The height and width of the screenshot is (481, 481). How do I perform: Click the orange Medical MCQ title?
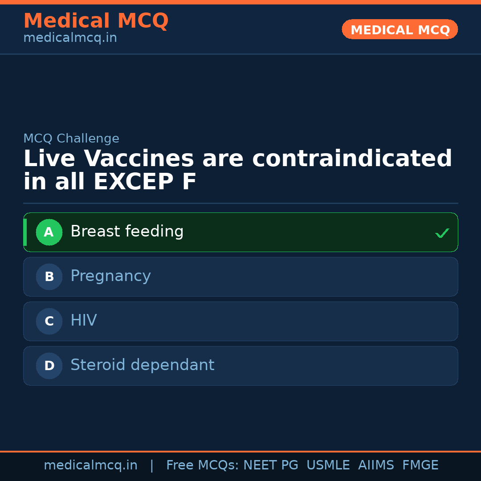tap(96, 21)
